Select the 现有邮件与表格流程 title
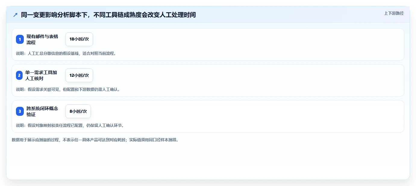Viewport: 416px width, 186px height. [x=42, y=39]
